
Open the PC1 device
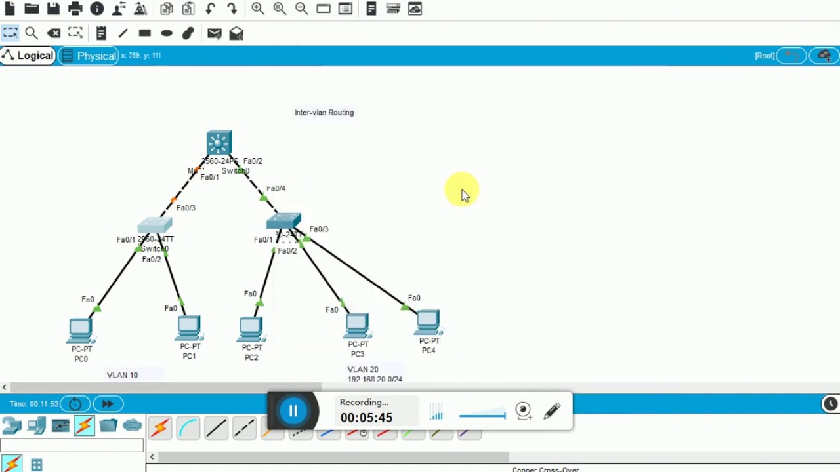point(189,328)
